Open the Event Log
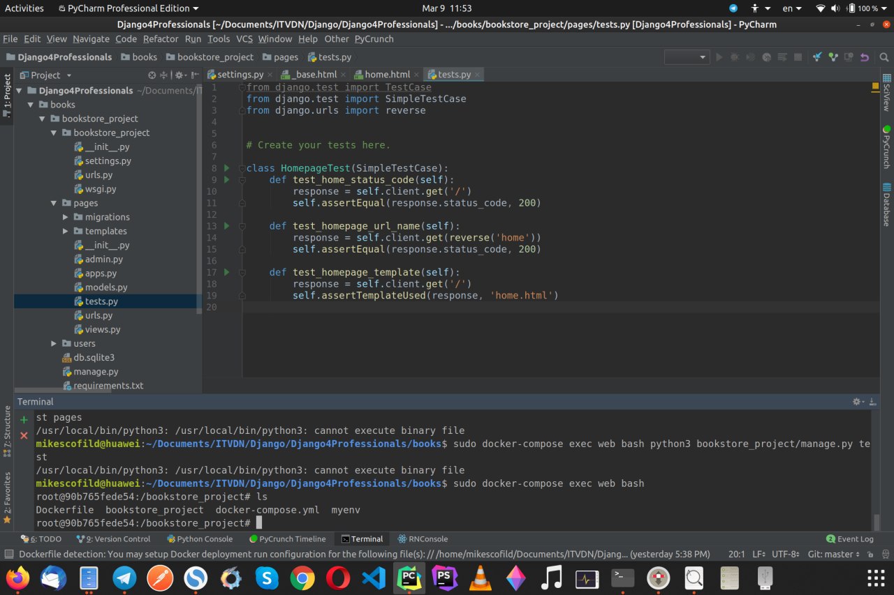This screenshot has height=595, width=894. (850, 539)
